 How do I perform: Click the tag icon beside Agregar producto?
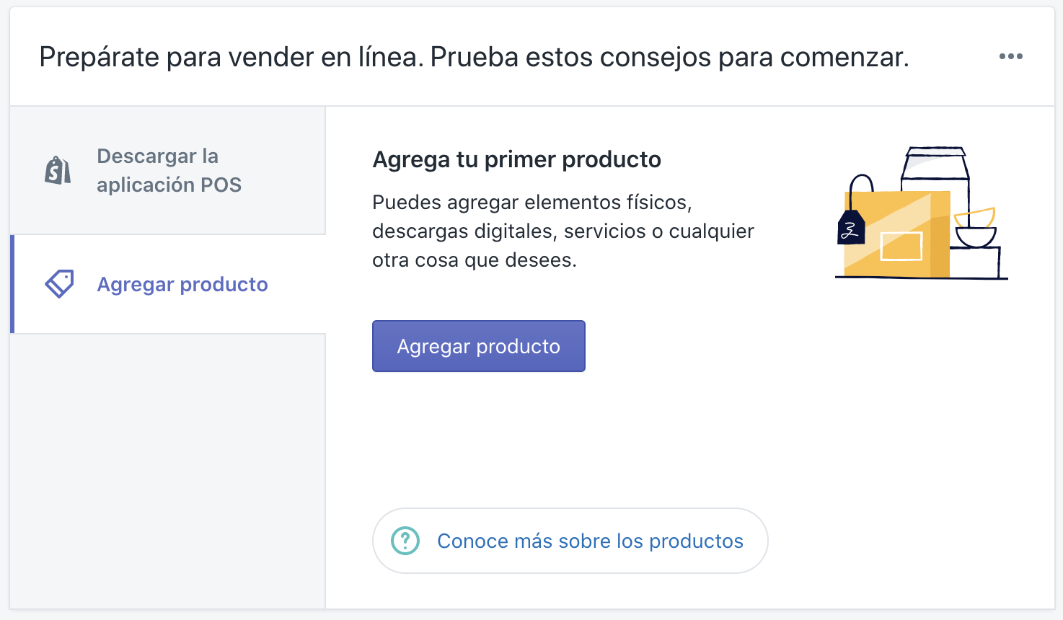[x=59, y=284]
